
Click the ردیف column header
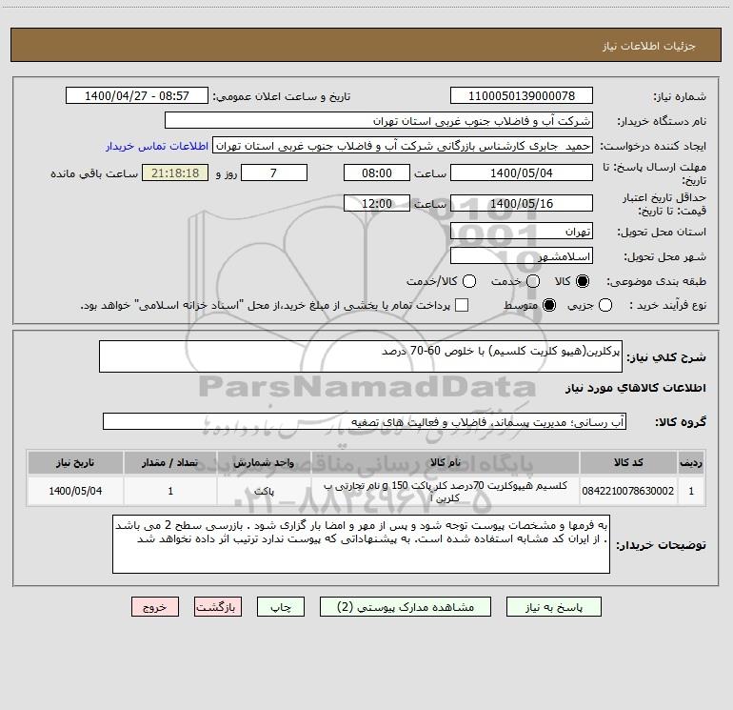(x=691, y=462)
